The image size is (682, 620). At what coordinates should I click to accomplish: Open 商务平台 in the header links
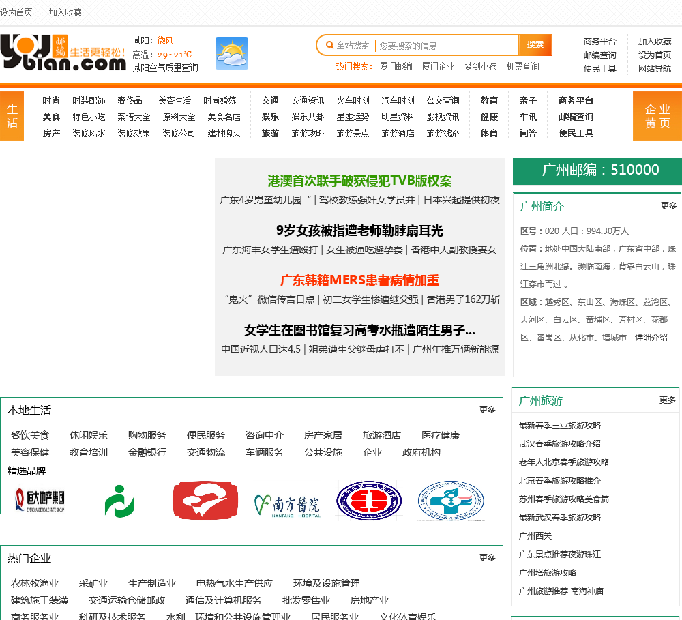(x=599, y=42)
